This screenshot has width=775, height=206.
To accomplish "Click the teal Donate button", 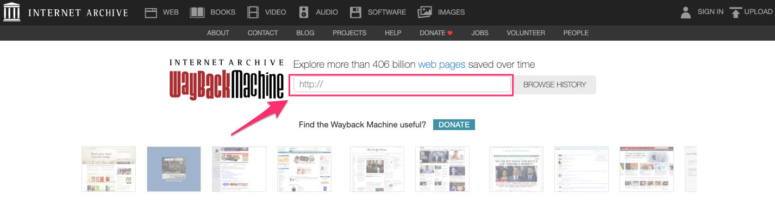I will click(454, 125).
